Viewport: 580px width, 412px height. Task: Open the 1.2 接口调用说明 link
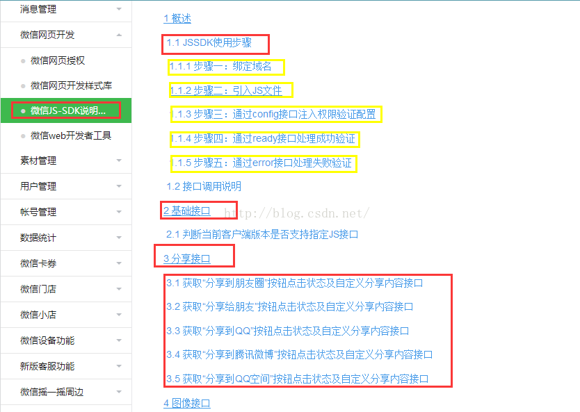pyautogui.click(x=204, y=186)
